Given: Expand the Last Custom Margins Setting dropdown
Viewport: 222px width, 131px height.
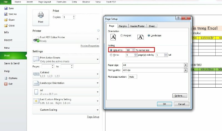Looking at the screenshot, I should (98, 101).
